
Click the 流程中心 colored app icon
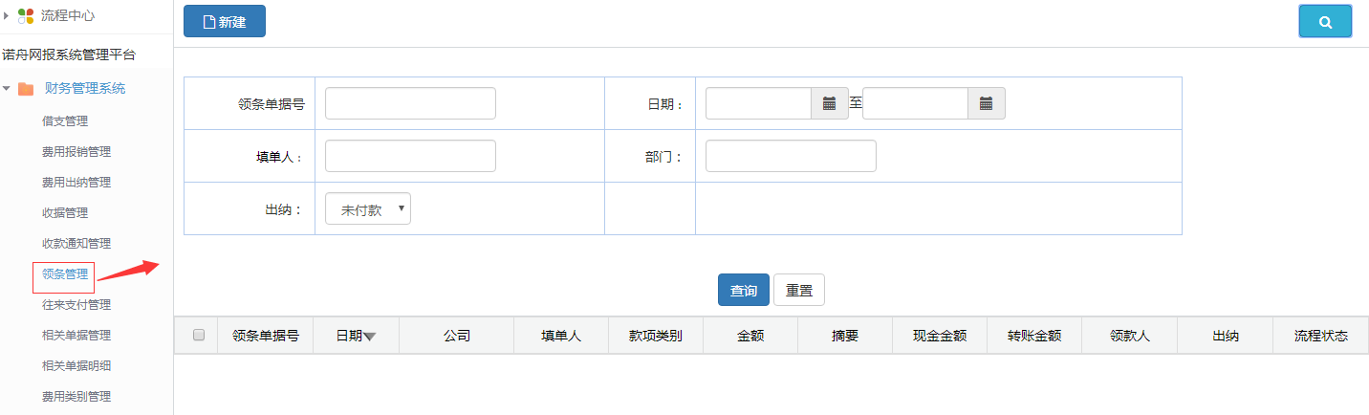pos(26,15)
